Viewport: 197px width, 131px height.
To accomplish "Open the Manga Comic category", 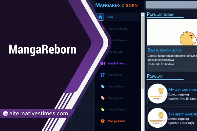I will 117,109.
